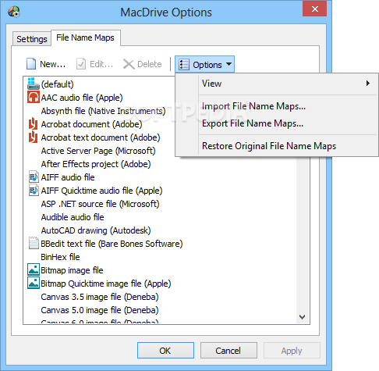Select the (default) list entry
This screenshot has height=371, width=379.
pyautogui.click(x=58, y=84)
